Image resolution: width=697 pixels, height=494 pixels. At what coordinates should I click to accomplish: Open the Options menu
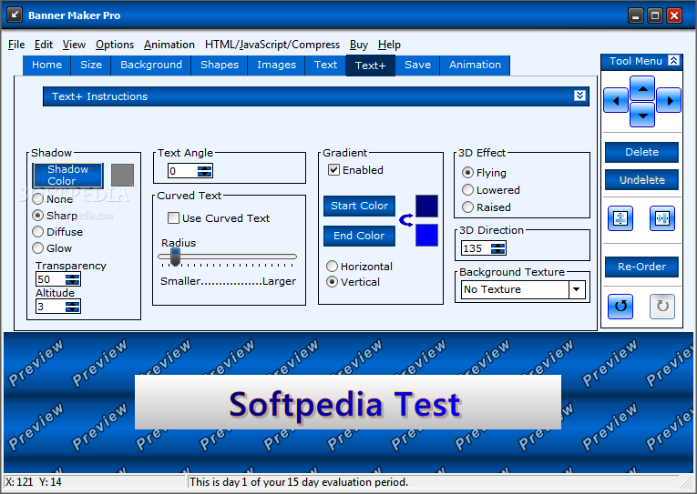[115, 45]
